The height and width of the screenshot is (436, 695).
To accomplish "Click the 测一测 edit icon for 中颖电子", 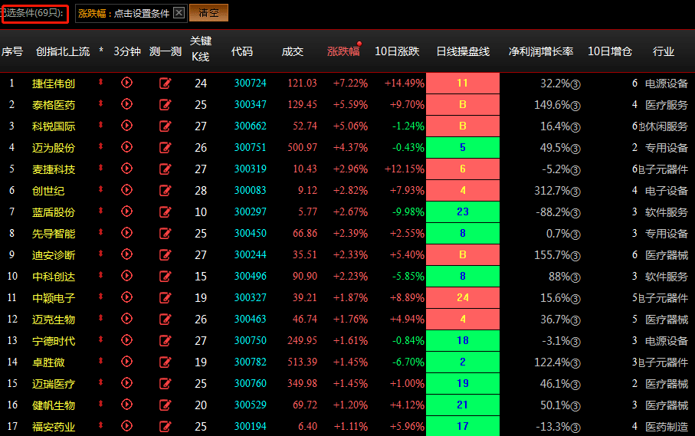I will tap(166, 297).
